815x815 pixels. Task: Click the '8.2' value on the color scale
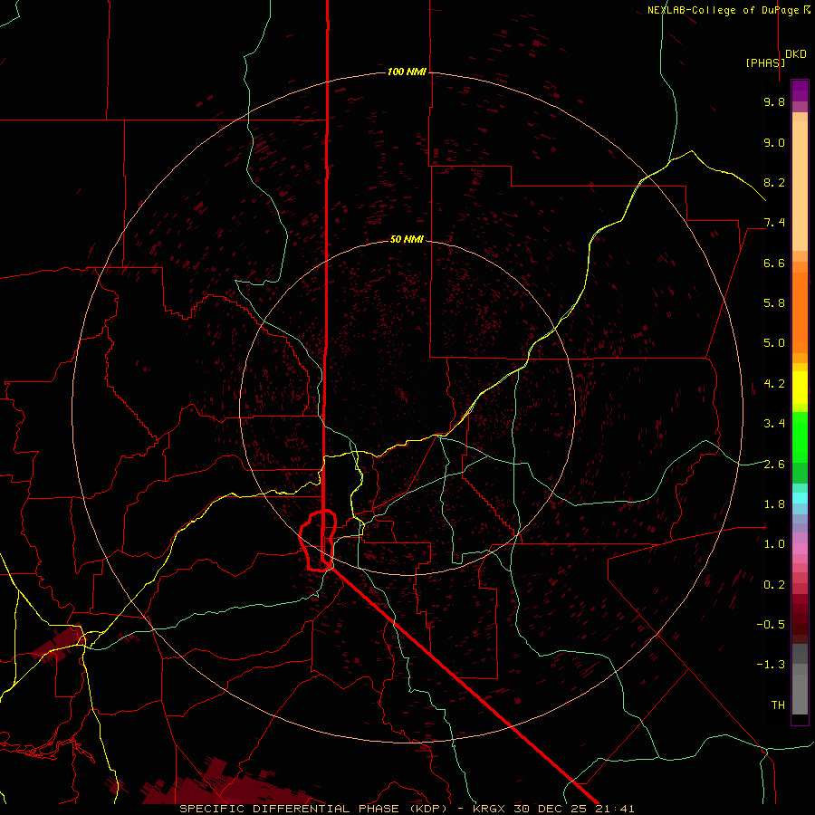774,182
